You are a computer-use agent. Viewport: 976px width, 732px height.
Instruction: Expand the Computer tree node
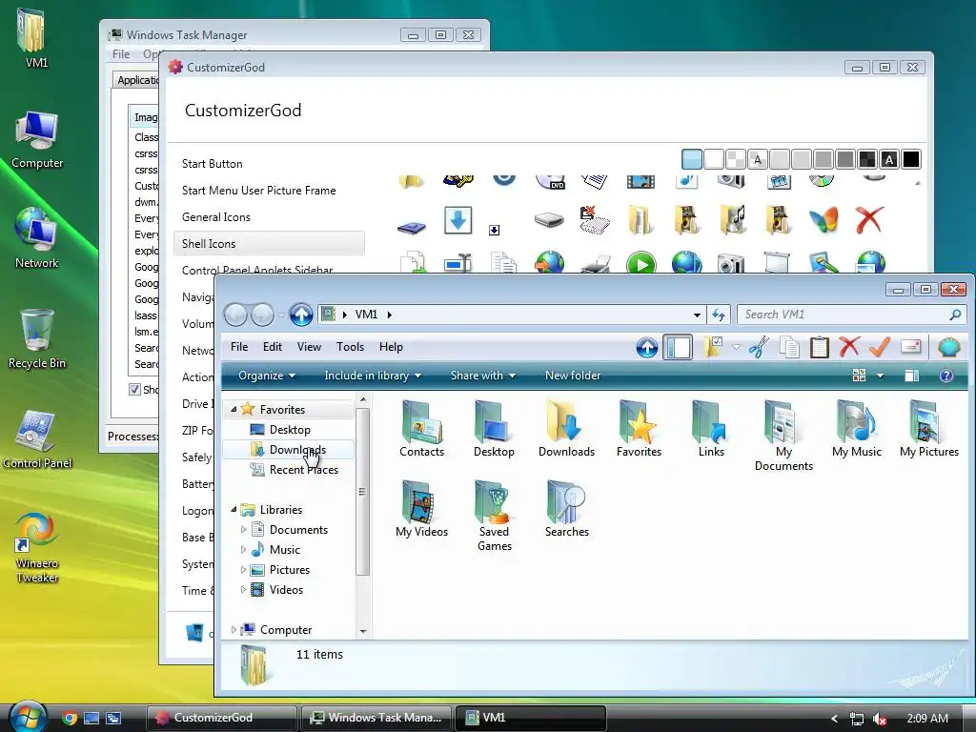234,630
